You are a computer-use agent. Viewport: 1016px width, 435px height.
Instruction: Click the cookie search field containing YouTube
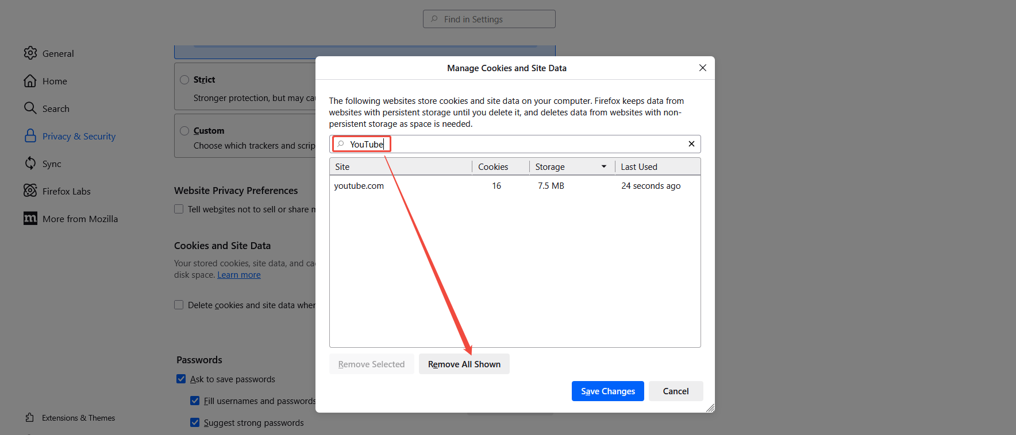pos(515,144)
